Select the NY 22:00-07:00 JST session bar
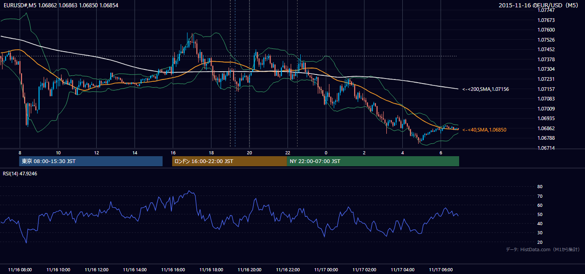 click(x=373, y=161)
